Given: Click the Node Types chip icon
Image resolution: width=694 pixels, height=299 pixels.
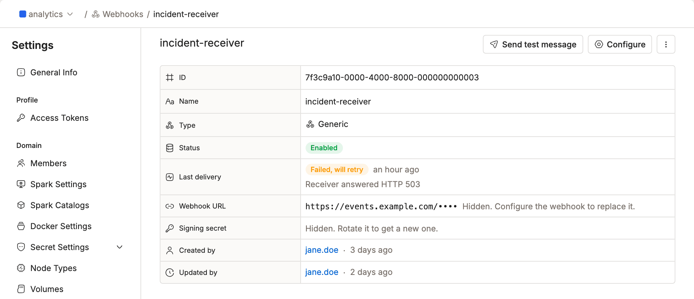Looking at the screenshot, I should coord(21,268).
